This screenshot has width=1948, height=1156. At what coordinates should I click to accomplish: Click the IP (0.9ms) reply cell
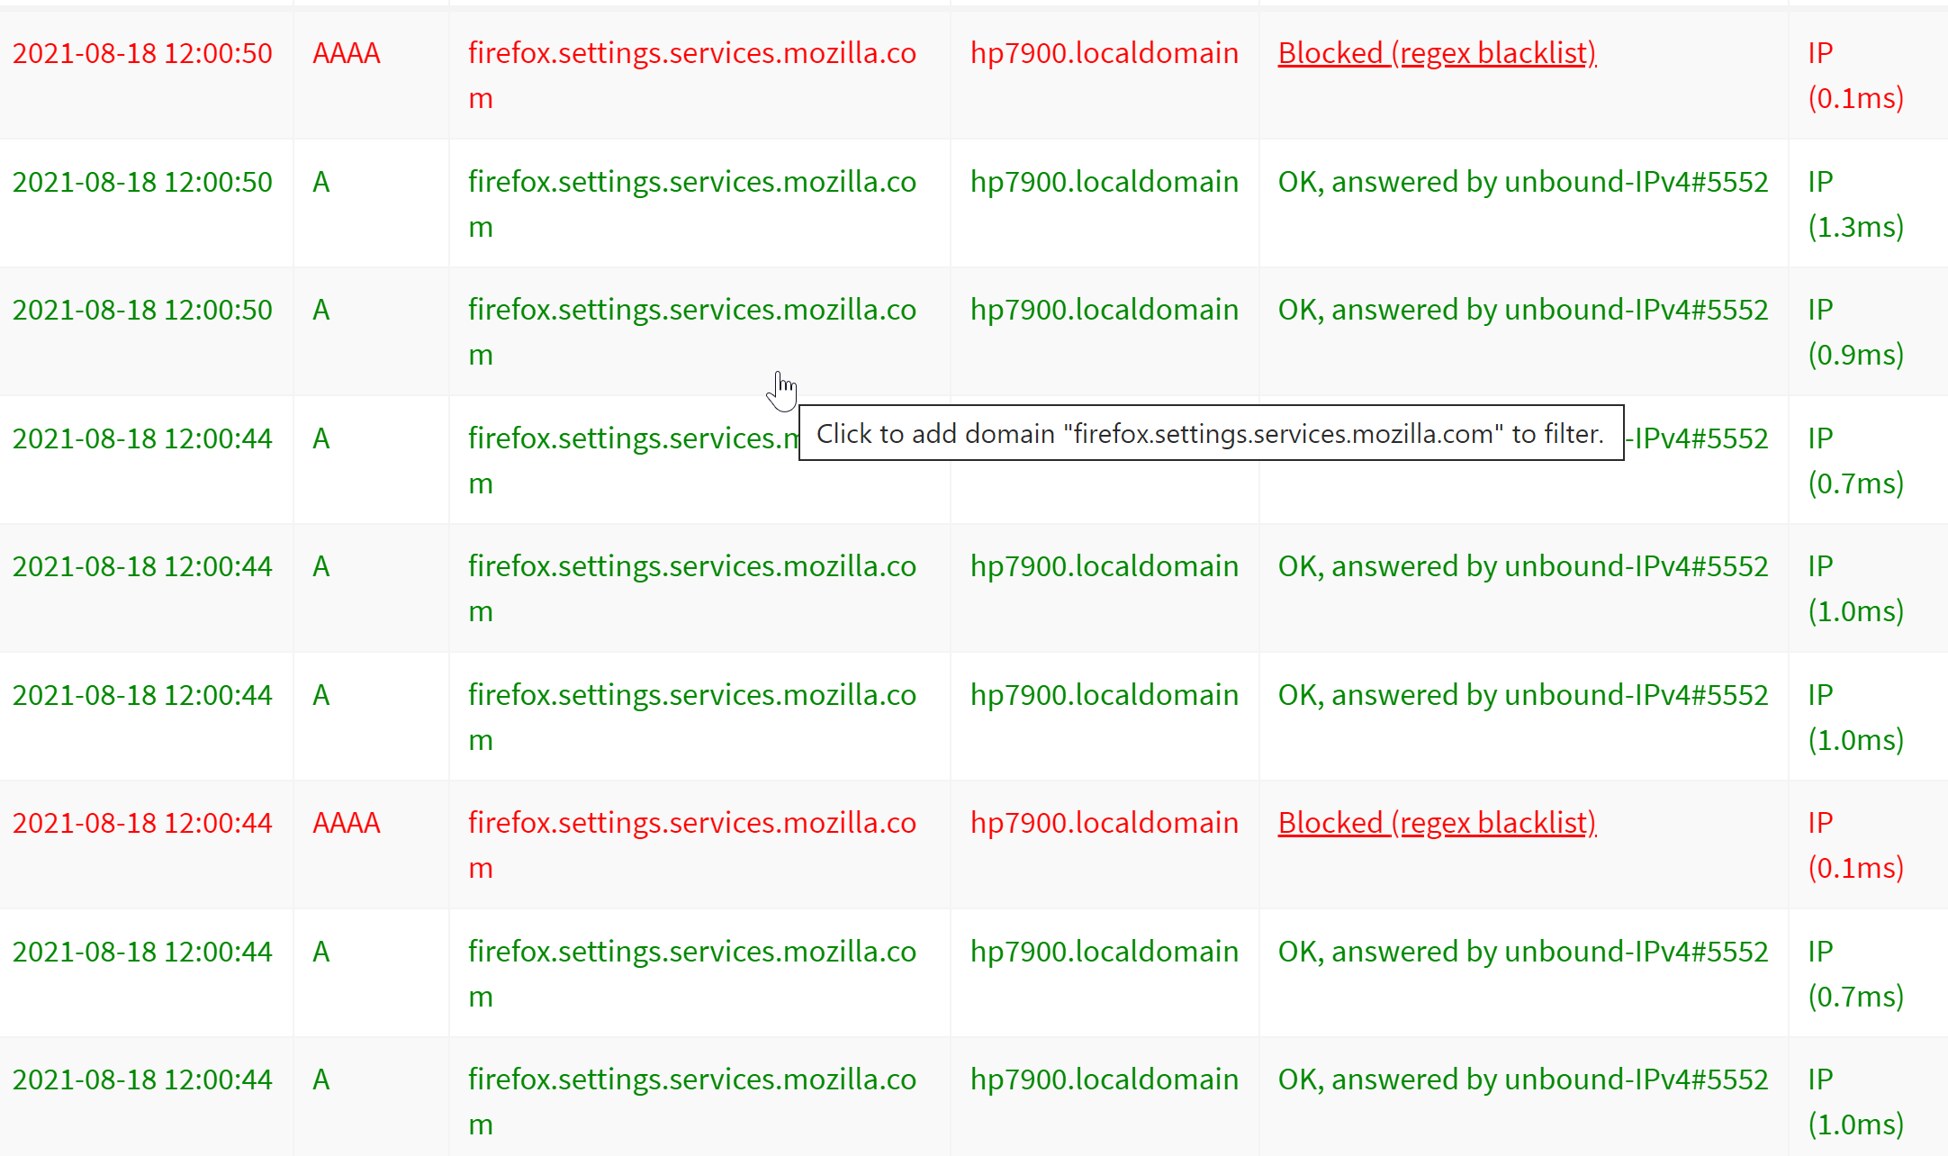[x=1856, y=332]
